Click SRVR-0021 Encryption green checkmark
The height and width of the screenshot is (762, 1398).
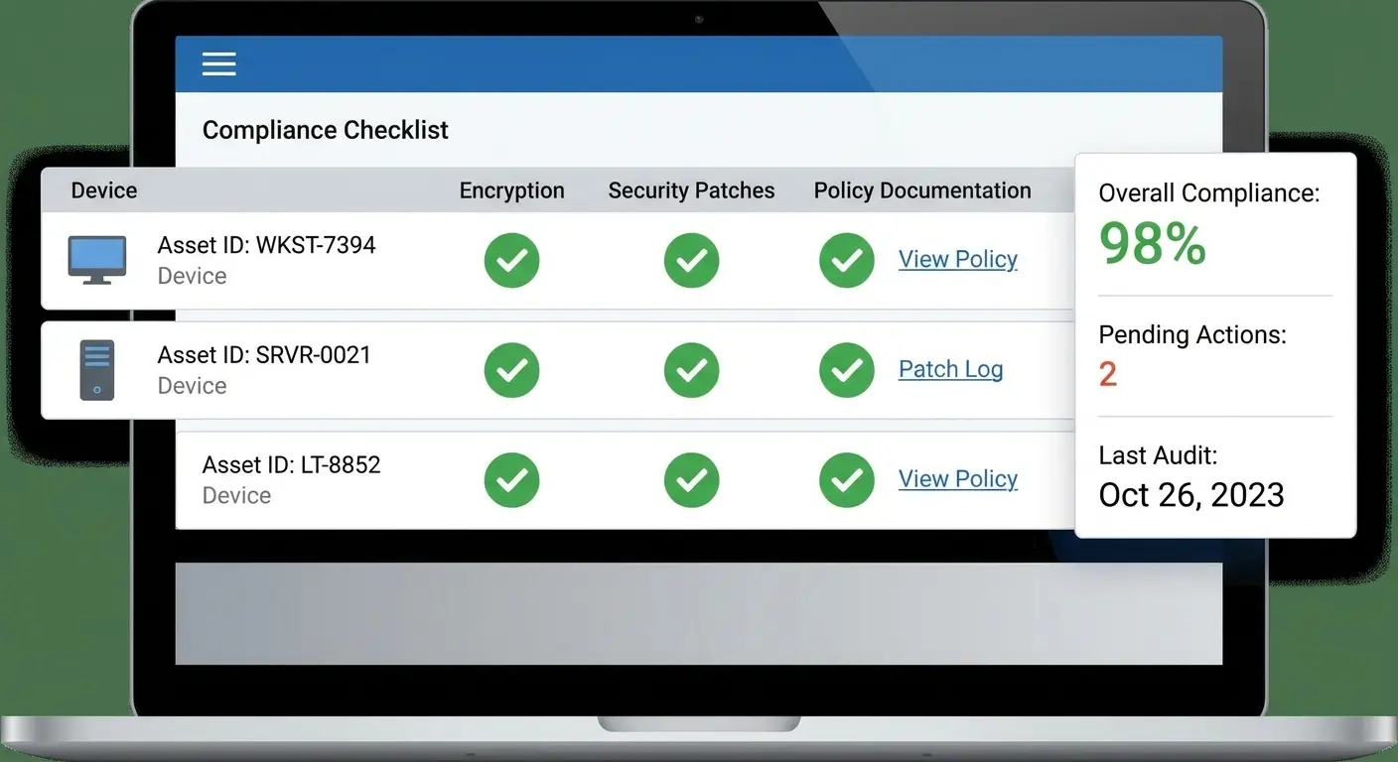511,370
